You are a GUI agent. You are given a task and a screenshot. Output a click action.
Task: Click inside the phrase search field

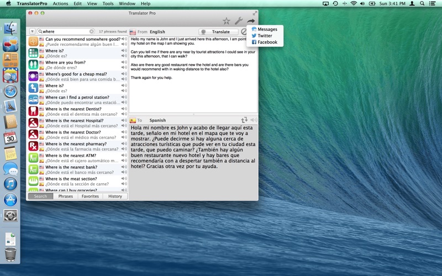tap(64, 31)
